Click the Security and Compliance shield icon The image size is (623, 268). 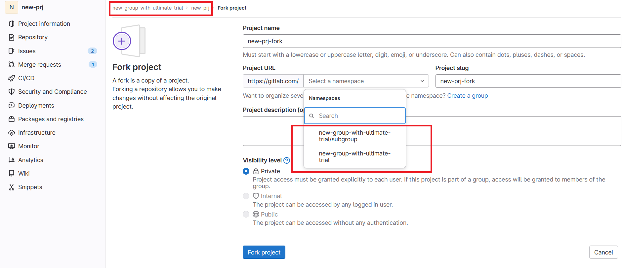click(12, 92)
